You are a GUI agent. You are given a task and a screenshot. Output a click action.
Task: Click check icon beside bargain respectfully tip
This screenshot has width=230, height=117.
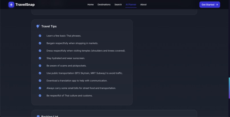pos(40,43)
